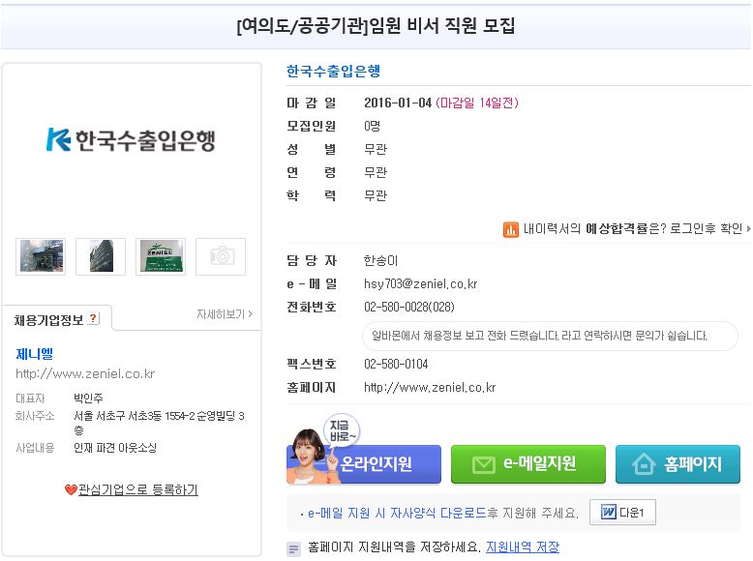The width and height of the screenshot is (753, 561).
Task: Open the 지원내역 저장 link
Action: click(x=523, y=546)
